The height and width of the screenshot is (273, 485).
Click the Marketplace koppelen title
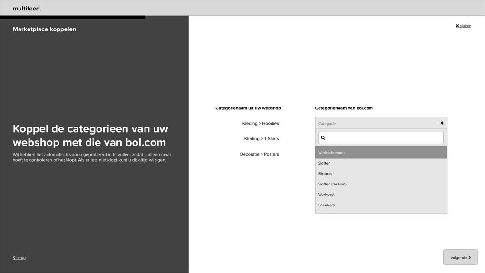click(x=44, y=29)
